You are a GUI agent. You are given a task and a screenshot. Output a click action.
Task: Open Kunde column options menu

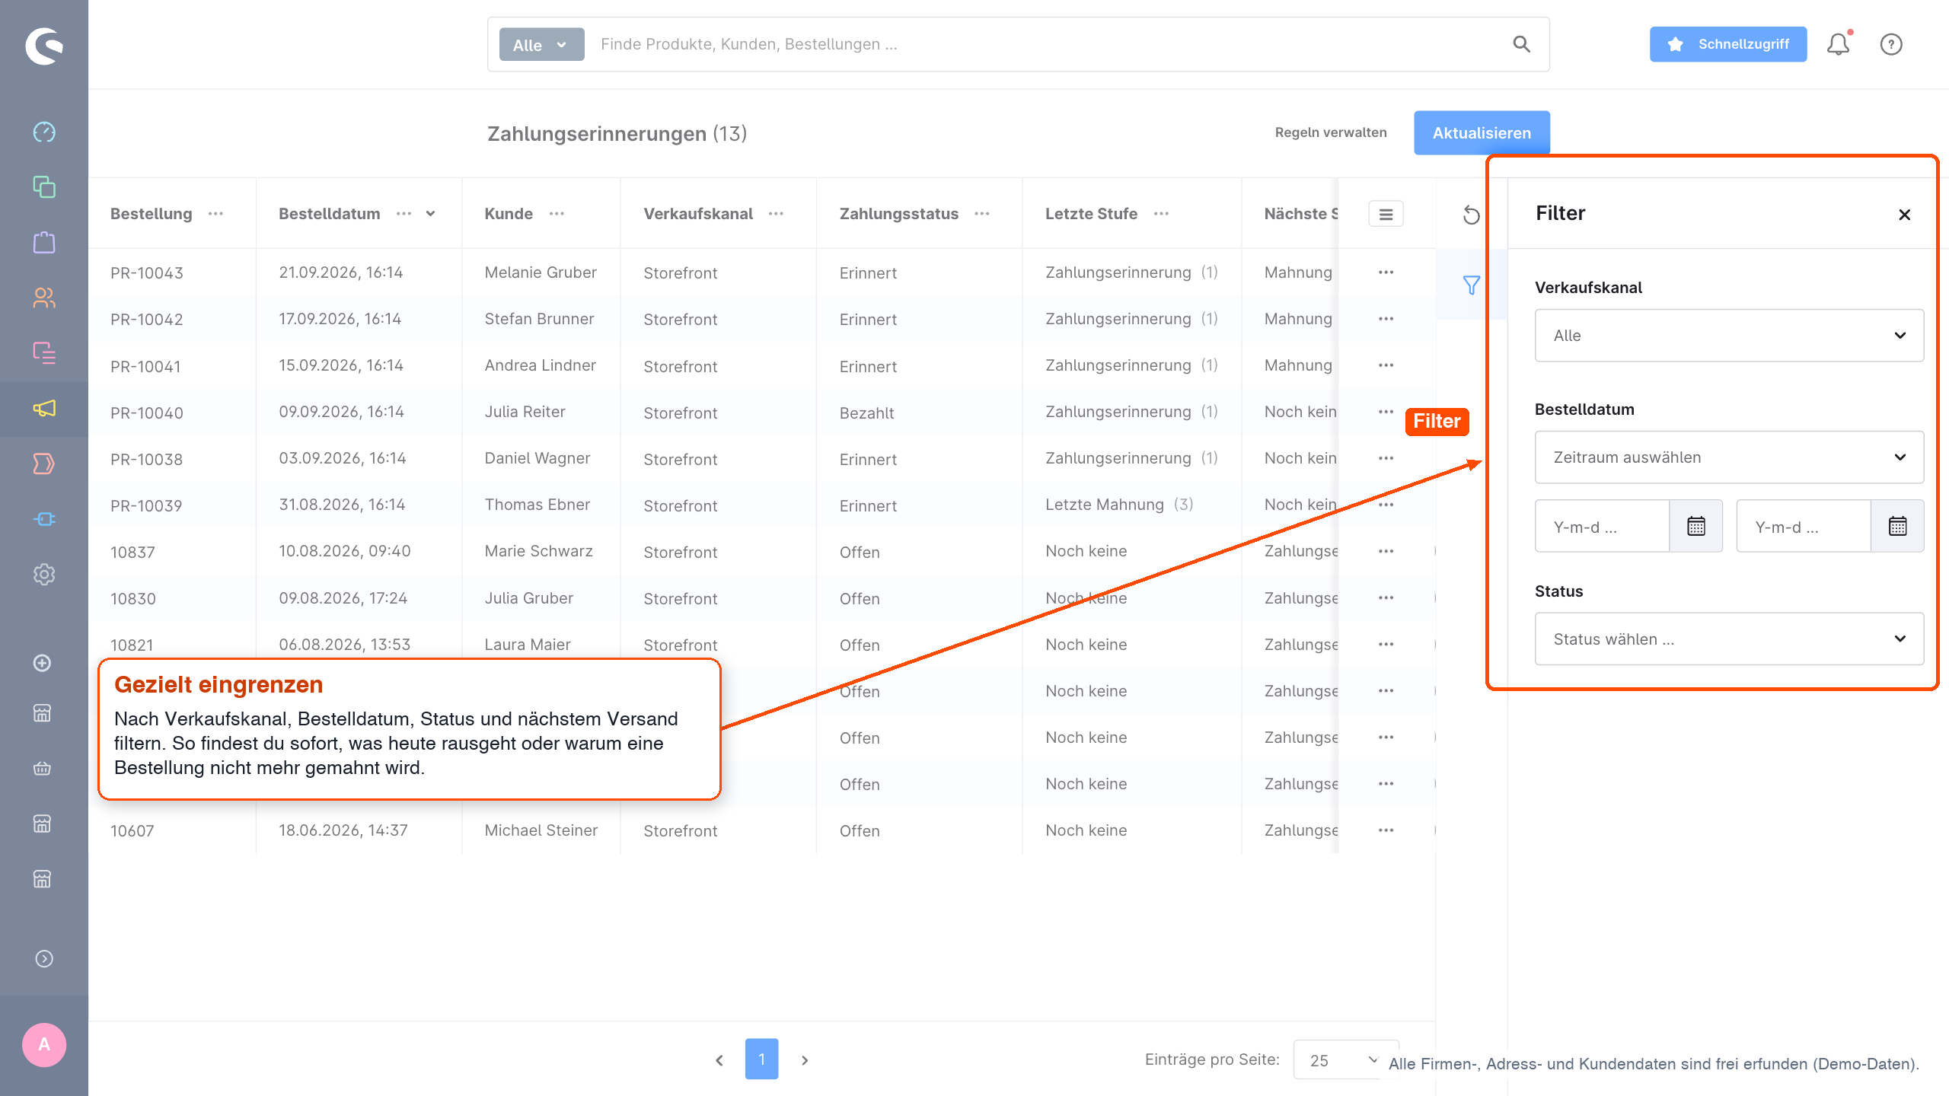(557, 214)
